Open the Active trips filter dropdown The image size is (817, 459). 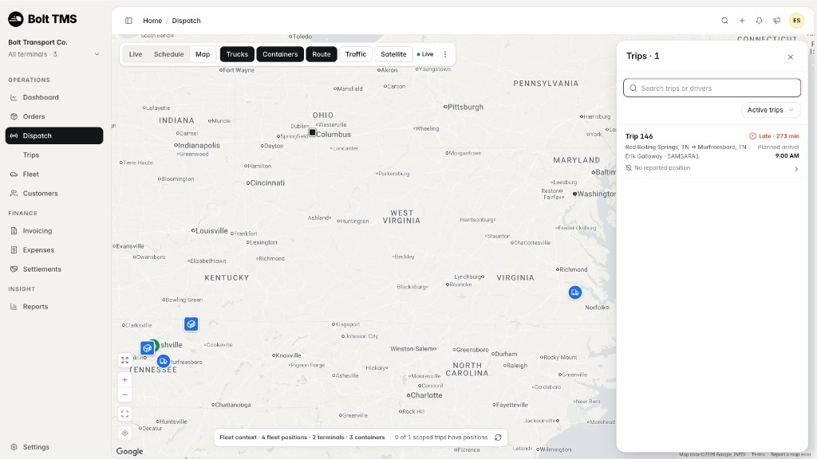tap(771, 110)
